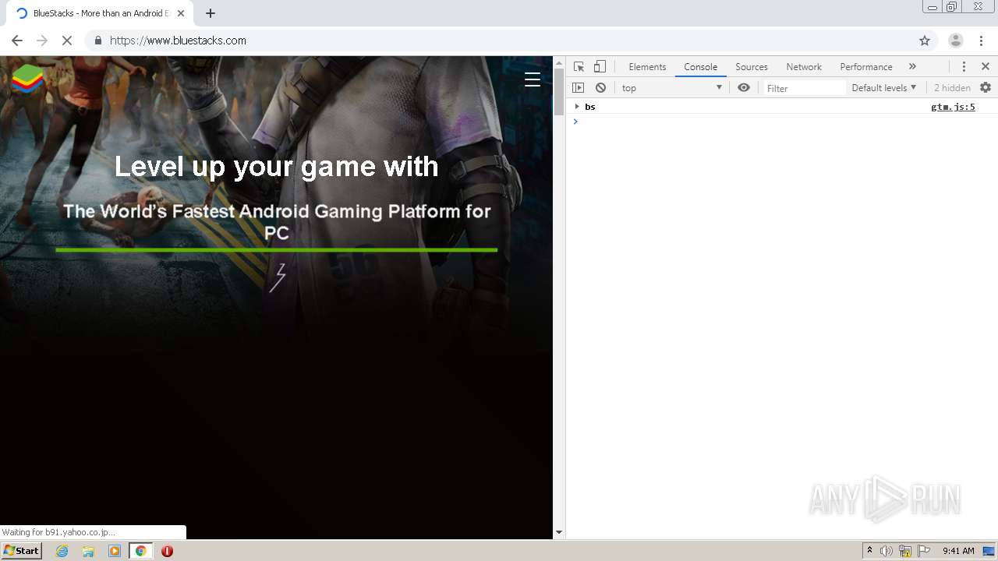Click the Level up your game heading
The width and height of the screenshot is (998, 561).
277,167
